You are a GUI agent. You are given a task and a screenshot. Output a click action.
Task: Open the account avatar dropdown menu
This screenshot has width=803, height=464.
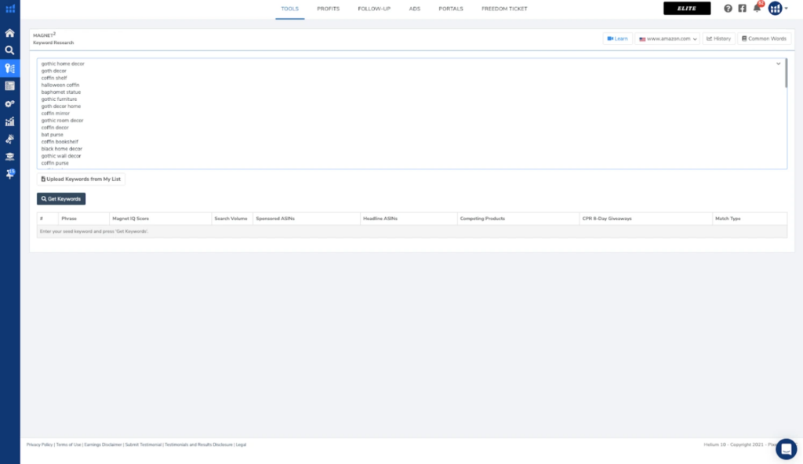tap(776, 9)
